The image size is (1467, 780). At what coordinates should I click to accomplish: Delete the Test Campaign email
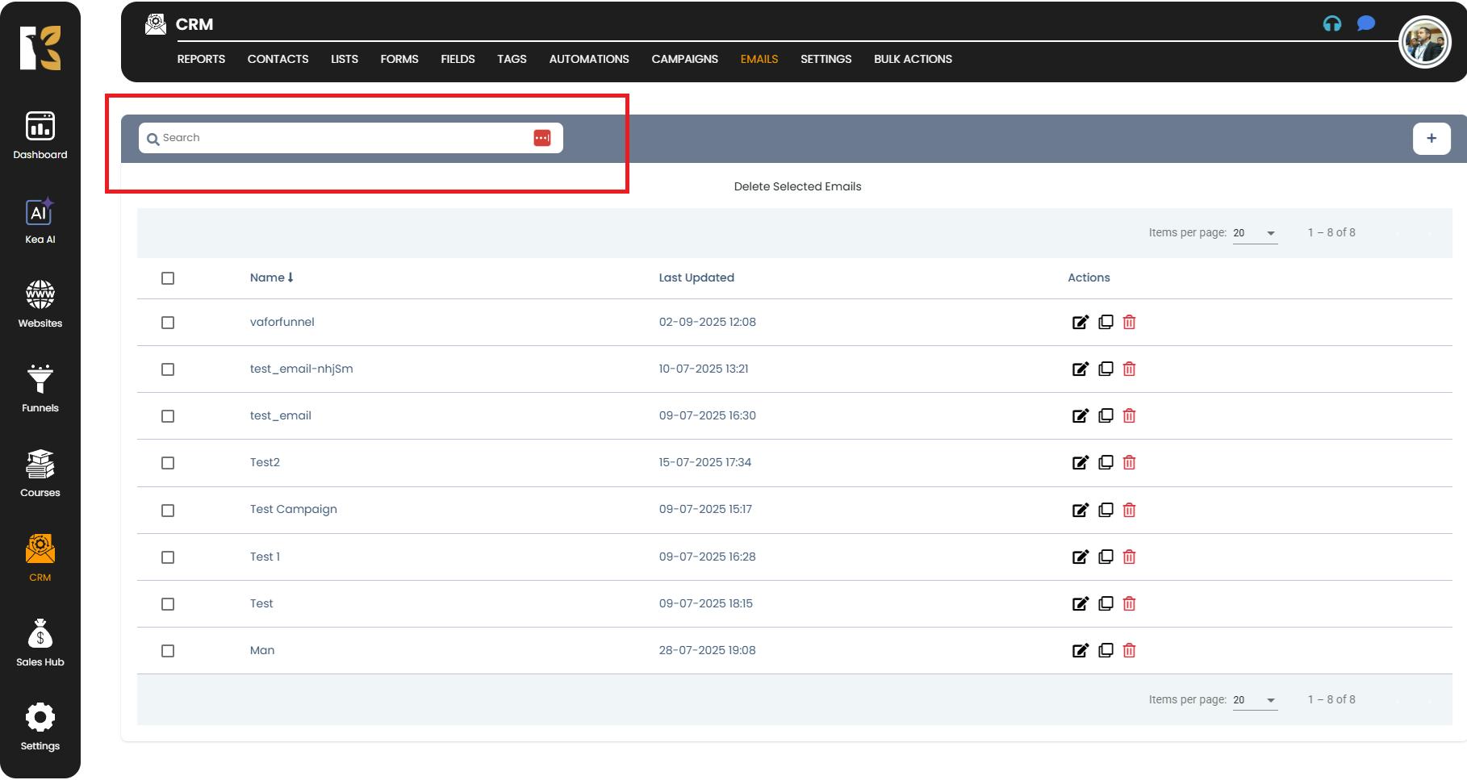click(1129, 511)
